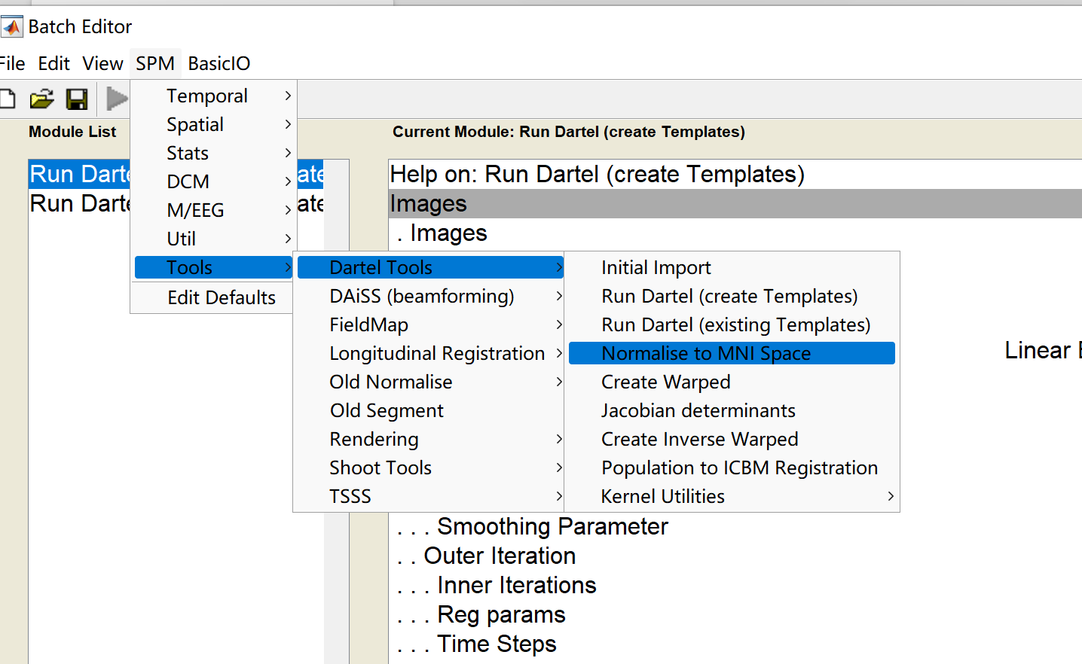Click the arrow beside Temporal
This screenshot has width=1082, height=664.
288,96
